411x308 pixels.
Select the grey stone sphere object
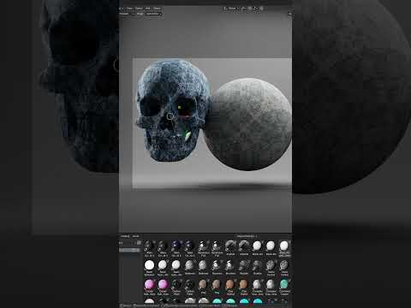(248, 124)
